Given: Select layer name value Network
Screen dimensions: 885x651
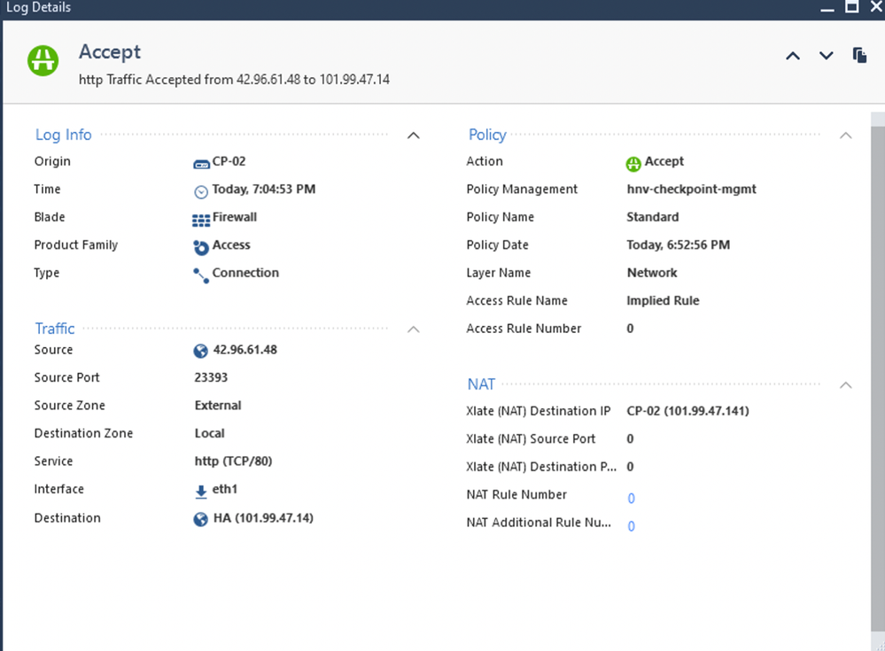Looking at the screenshot, I should pos(652,273).
